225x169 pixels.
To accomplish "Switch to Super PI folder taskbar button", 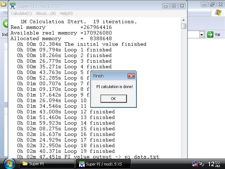I will [x=46, y=164].
